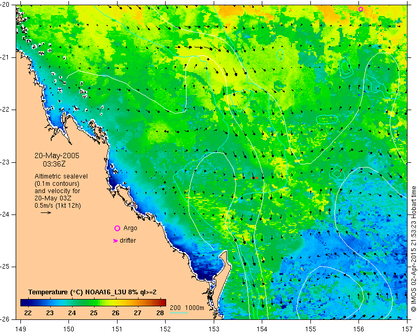Click the '0.5m/s (1kt 12h)' text
This screenshot has width=418, height=334.
coord(57,206)
